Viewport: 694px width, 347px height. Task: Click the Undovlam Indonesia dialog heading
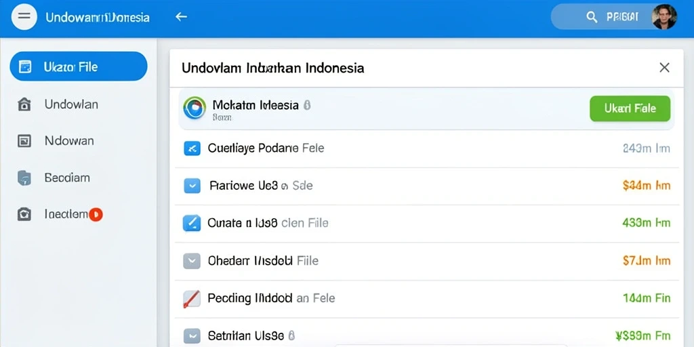tap(272, 68)
